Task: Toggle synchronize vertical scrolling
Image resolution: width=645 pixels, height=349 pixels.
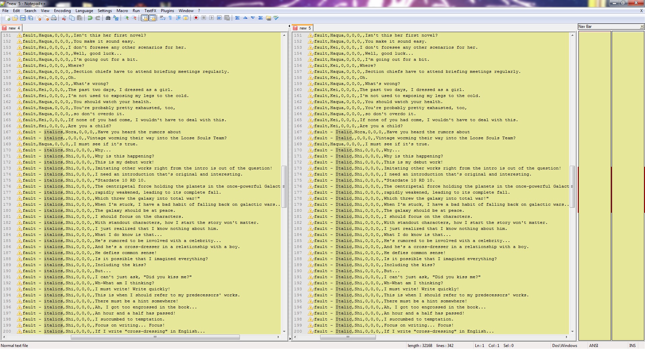Action: click(144, 18)
